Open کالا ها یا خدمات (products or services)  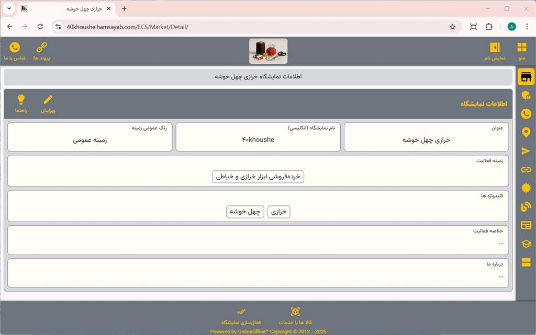click(x=295, y=316)
